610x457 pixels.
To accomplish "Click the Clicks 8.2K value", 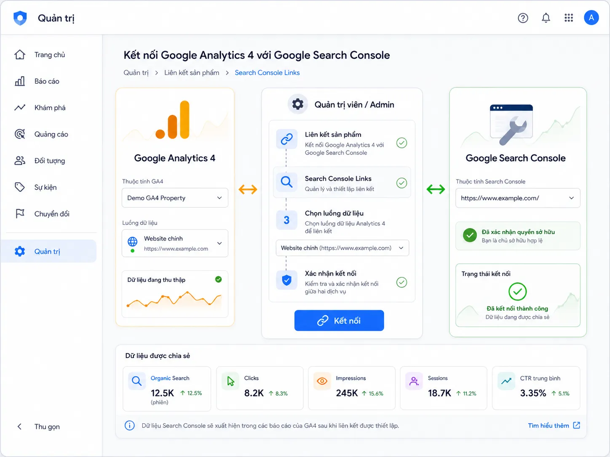I will pos(254,393).
